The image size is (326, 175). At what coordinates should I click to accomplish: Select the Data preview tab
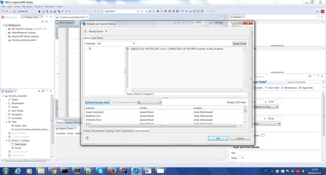[142, 131]
